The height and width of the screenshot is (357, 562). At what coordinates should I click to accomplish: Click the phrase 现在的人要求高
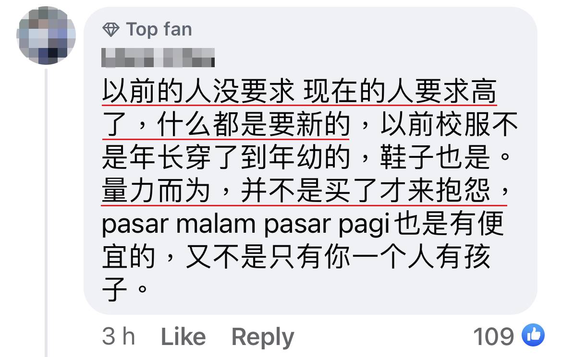coord(400,91)
